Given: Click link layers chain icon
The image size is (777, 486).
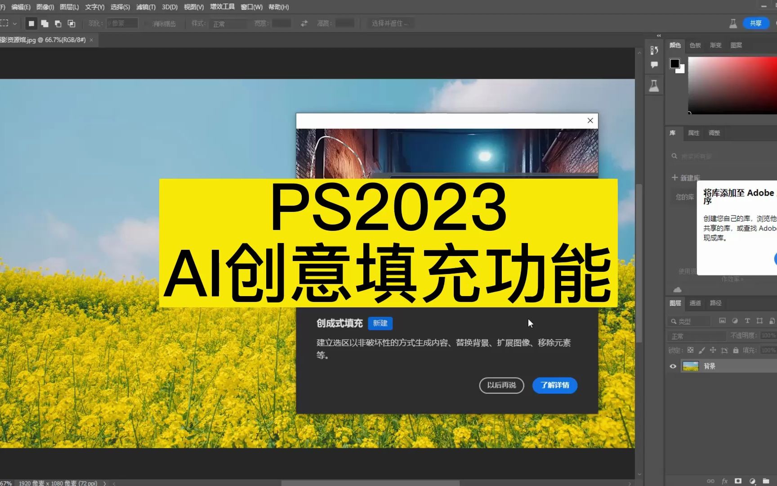Looking at the screenshot, I should pos(710,481).
